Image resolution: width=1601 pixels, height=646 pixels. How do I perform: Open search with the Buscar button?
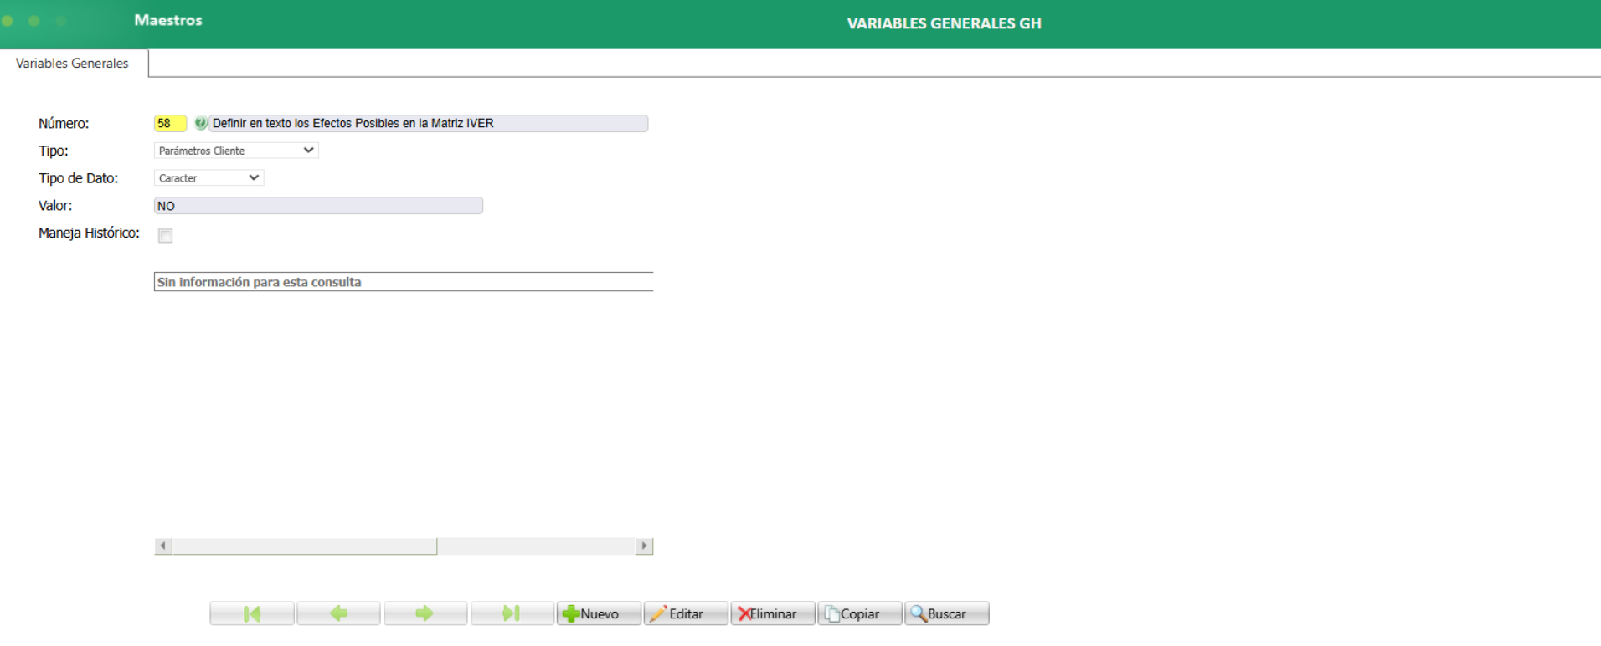(x=947, y=613)
